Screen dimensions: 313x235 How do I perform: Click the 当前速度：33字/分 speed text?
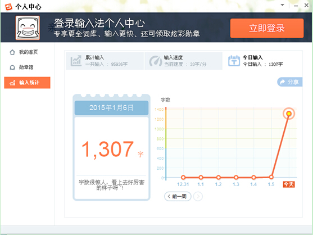tap(185, 64)
